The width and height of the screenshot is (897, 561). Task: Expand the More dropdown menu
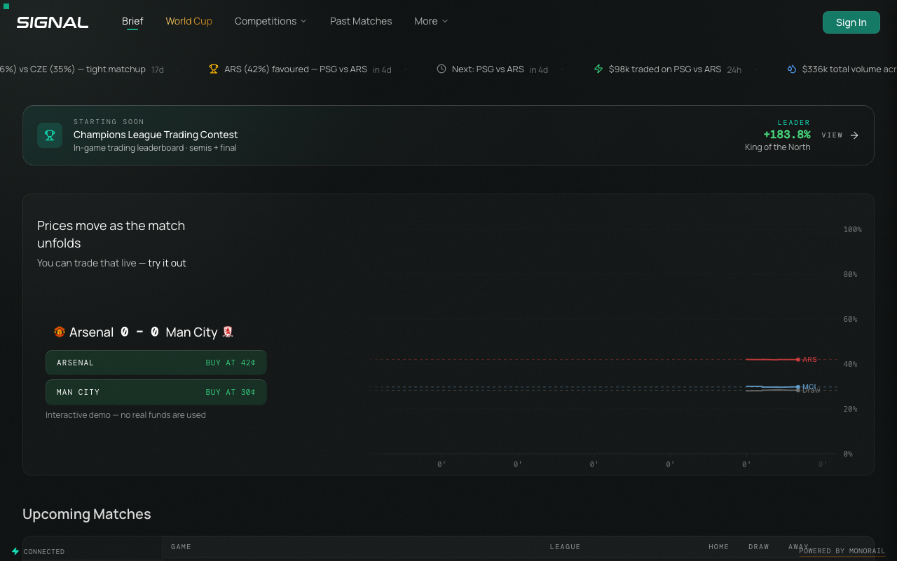click(x=431, y=21)
